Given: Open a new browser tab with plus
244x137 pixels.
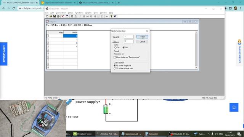Looking at the screenshot, I should (119, 3).
